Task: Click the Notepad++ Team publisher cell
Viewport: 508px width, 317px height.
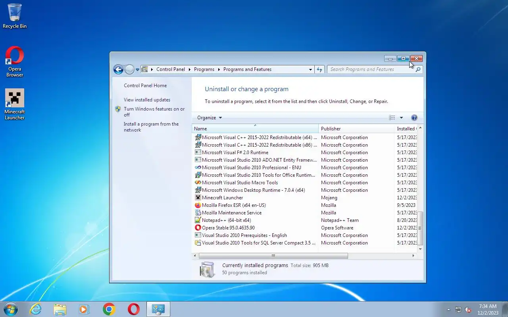Action: coord(340,220)
